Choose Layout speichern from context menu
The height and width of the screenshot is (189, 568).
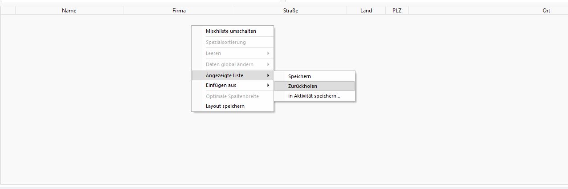225,106
